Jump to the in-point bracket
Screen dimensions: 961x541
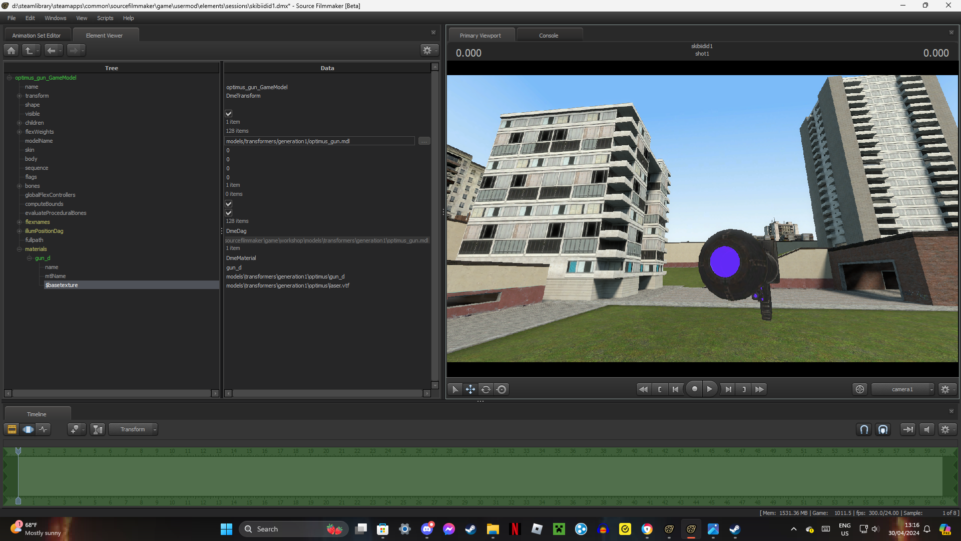(x=660, y=389)
